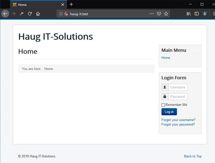Click the Home page heading
The width and height of the screenshot is (215, 163).
[28, 52]
